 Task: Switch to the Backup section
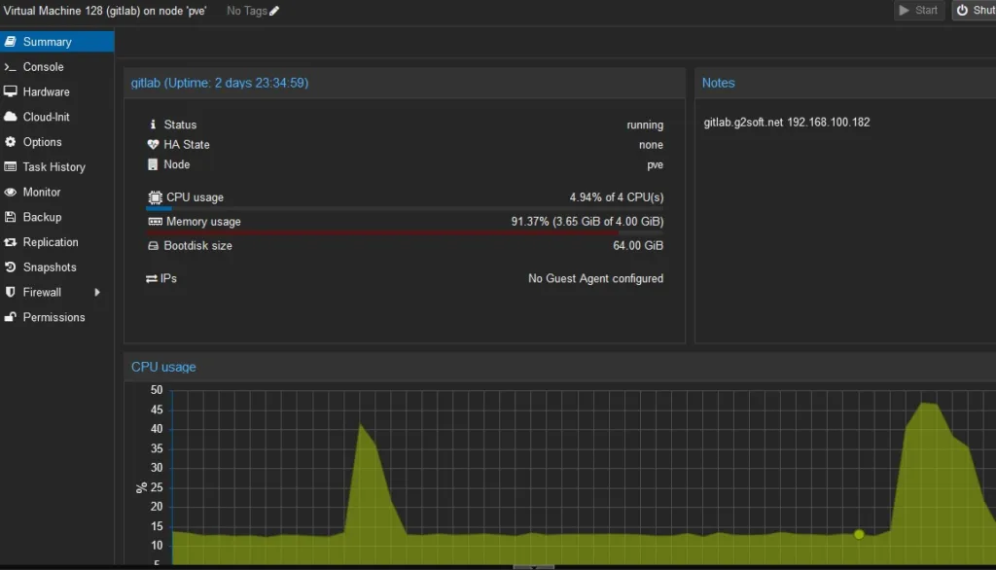point(57,217)
